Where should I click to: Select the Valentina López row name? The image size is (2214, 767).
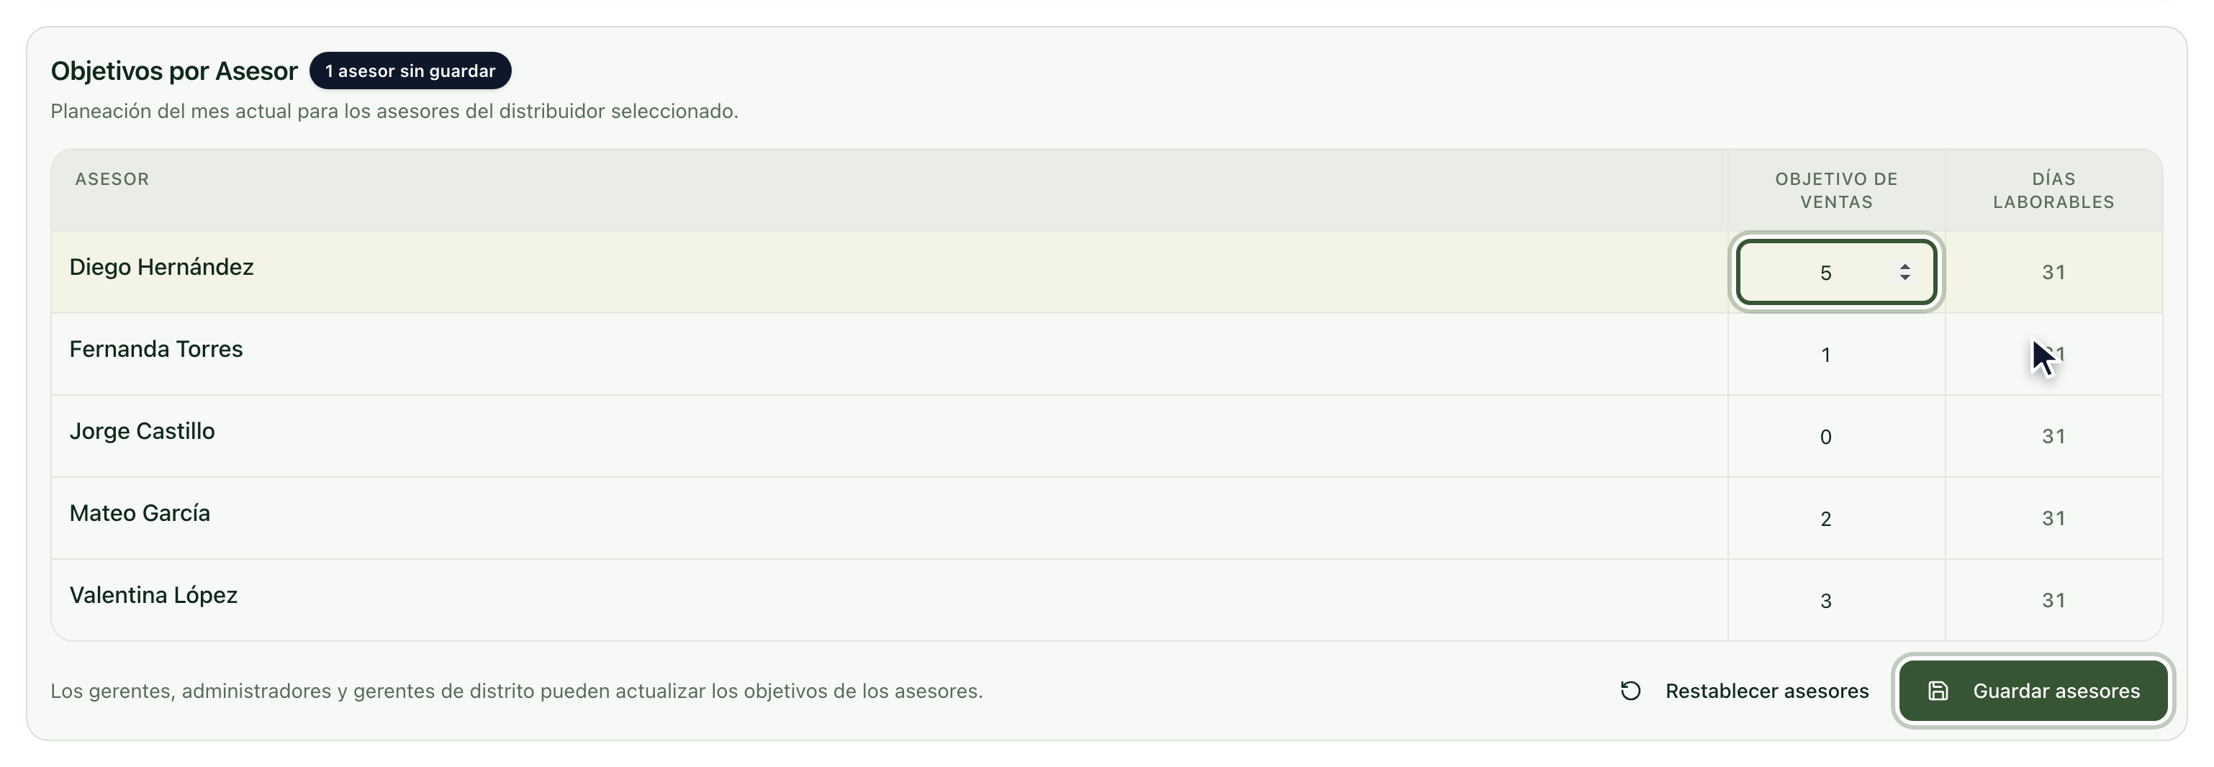click(x=153, y=595)
